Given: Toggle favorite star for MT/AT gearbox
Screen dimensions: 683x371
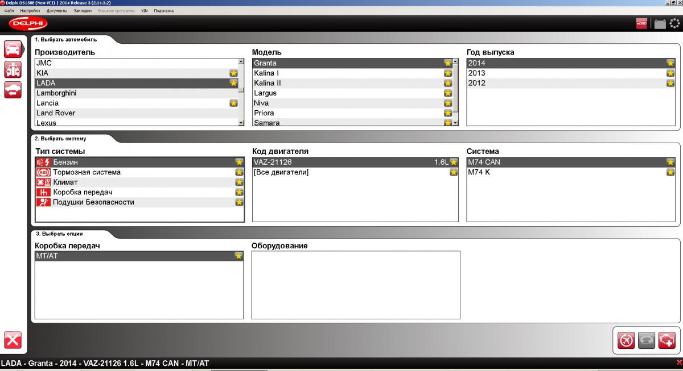Looking at the screenshot, I should 238,256.
